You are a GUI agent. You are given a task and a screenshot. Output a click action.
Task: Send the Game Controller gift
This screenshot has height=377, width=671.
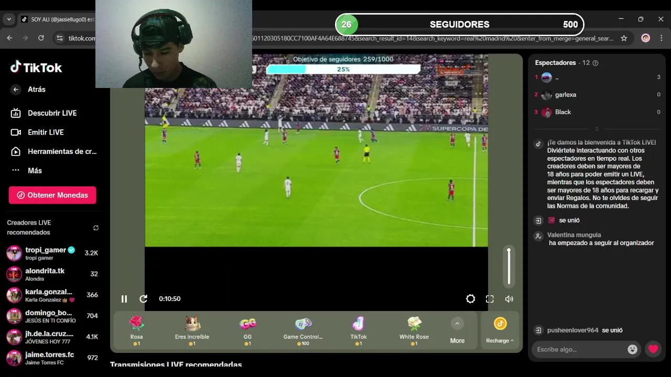click(x=303, y=330)
